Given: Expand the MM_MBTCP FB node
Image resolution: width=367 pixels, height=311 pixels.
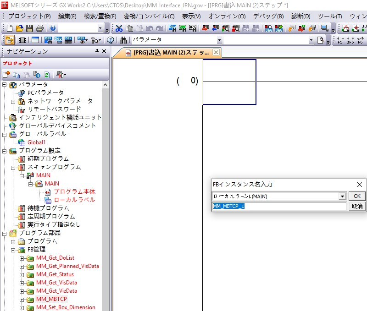Looking at the screenshot, I should (22, 300).
